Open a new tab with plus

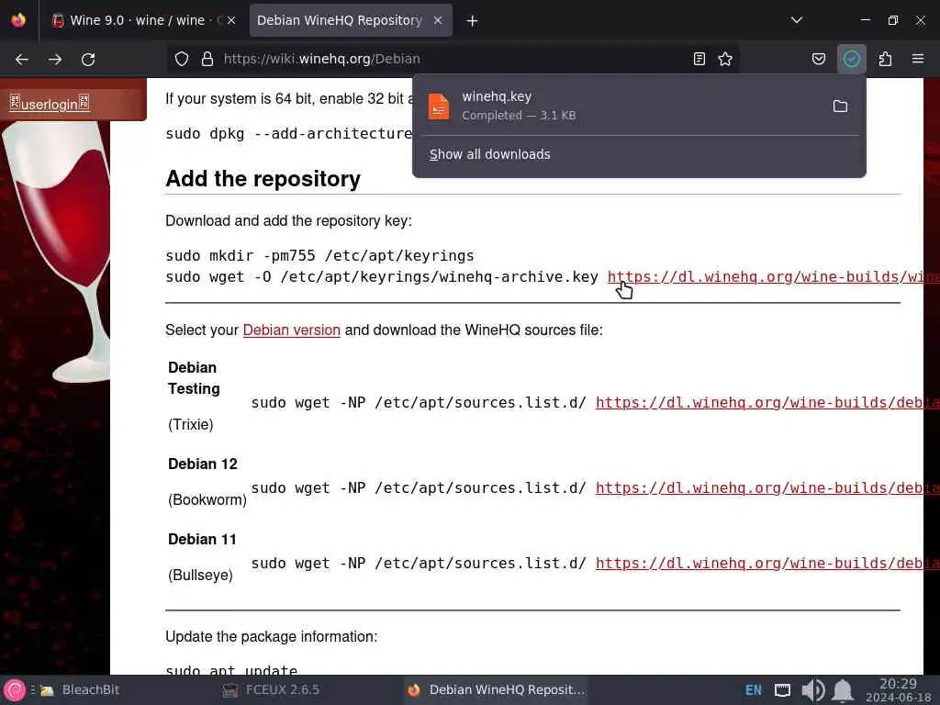click(472, 21)
